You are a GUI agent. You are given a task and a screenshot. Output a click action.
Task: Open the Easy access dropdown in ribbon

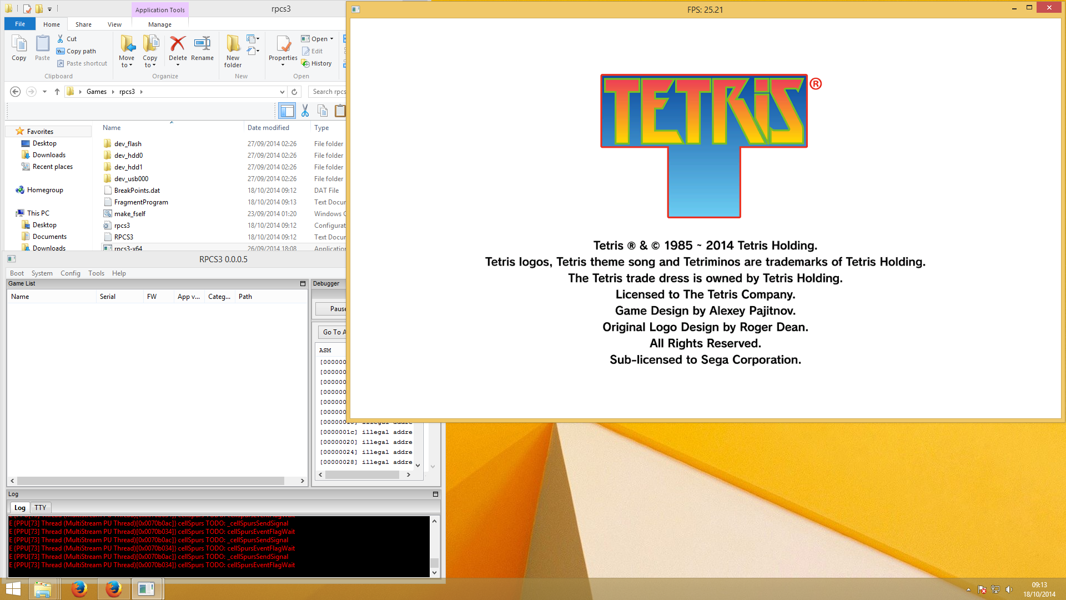pyautogui.click(x=253, y=51)
